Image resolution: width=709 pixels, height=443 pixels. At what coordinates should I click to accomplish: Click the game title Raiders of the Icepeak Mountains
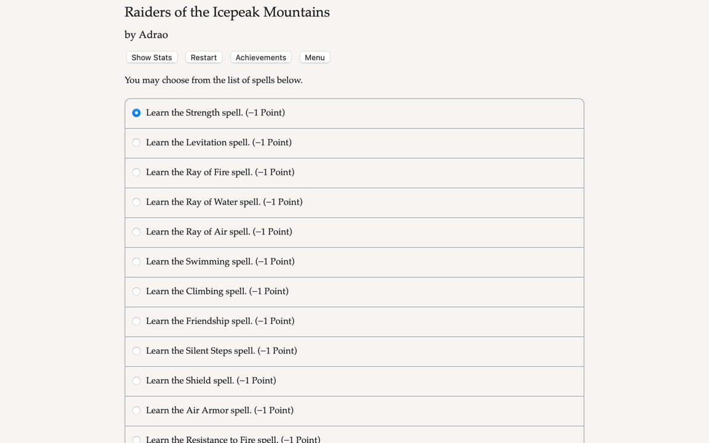coord(226,12)
